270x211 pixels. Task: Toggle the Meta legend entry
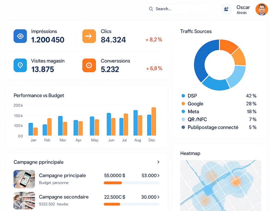[x=193, y=112]
